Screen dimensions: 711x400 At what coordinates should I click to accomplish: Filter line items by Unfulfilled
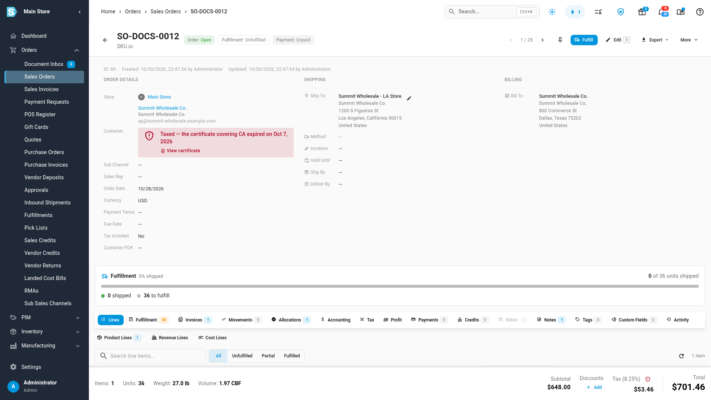coord(242,356)
